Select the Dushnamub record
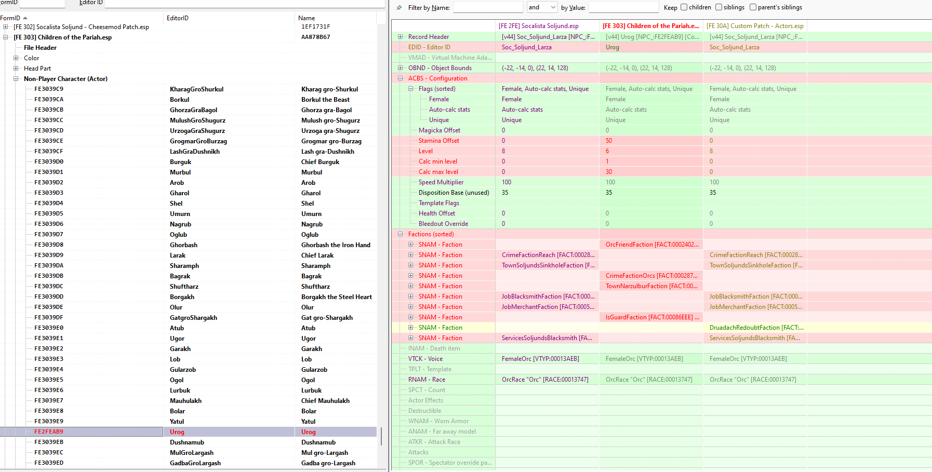 [188, 442]
